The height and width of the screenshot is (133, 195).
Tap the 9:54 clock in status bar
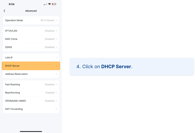tap(12, 4)
